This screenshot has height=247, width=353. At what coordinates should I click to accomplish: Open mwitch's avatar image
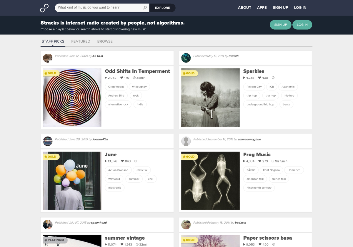(186, 58)
